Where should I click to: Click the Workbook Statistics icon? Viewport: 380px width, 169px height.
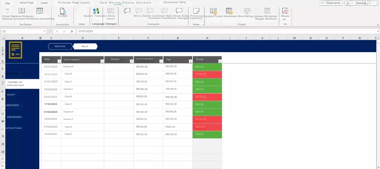pos(40,11)
